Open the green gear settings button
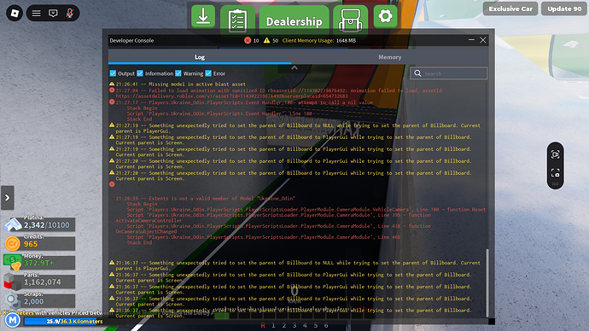This screenshot has width=589, height=331. pyautogui.click(x=385, y=16)
